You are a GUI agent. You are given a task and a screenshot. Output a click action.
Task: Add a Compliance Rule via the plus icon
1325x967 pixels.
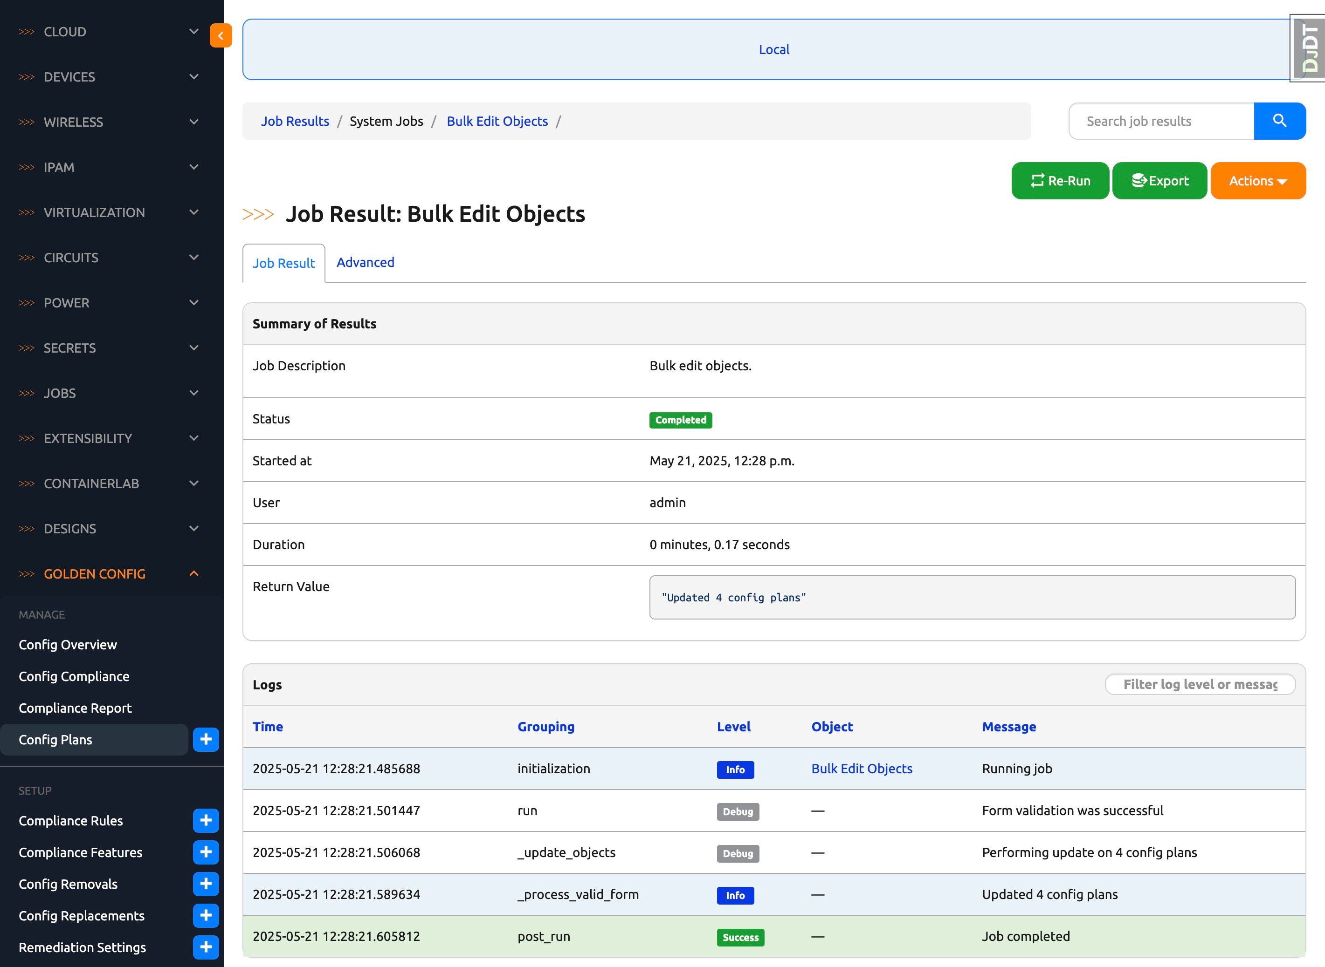point(206,820)
